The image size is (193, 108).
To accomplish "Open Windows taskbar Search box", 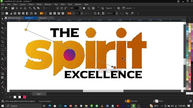I will click(x=24, y=106).
